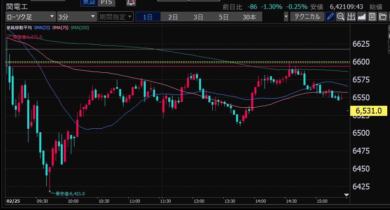This screenshot has width=390, height=210.
Task: Select the 5日 period tab
Action: tap(224, 17)
